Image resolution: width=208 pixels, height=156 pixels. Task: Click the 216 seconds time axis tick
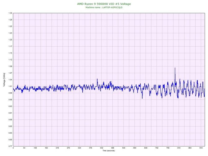click(x=57, y=148)
